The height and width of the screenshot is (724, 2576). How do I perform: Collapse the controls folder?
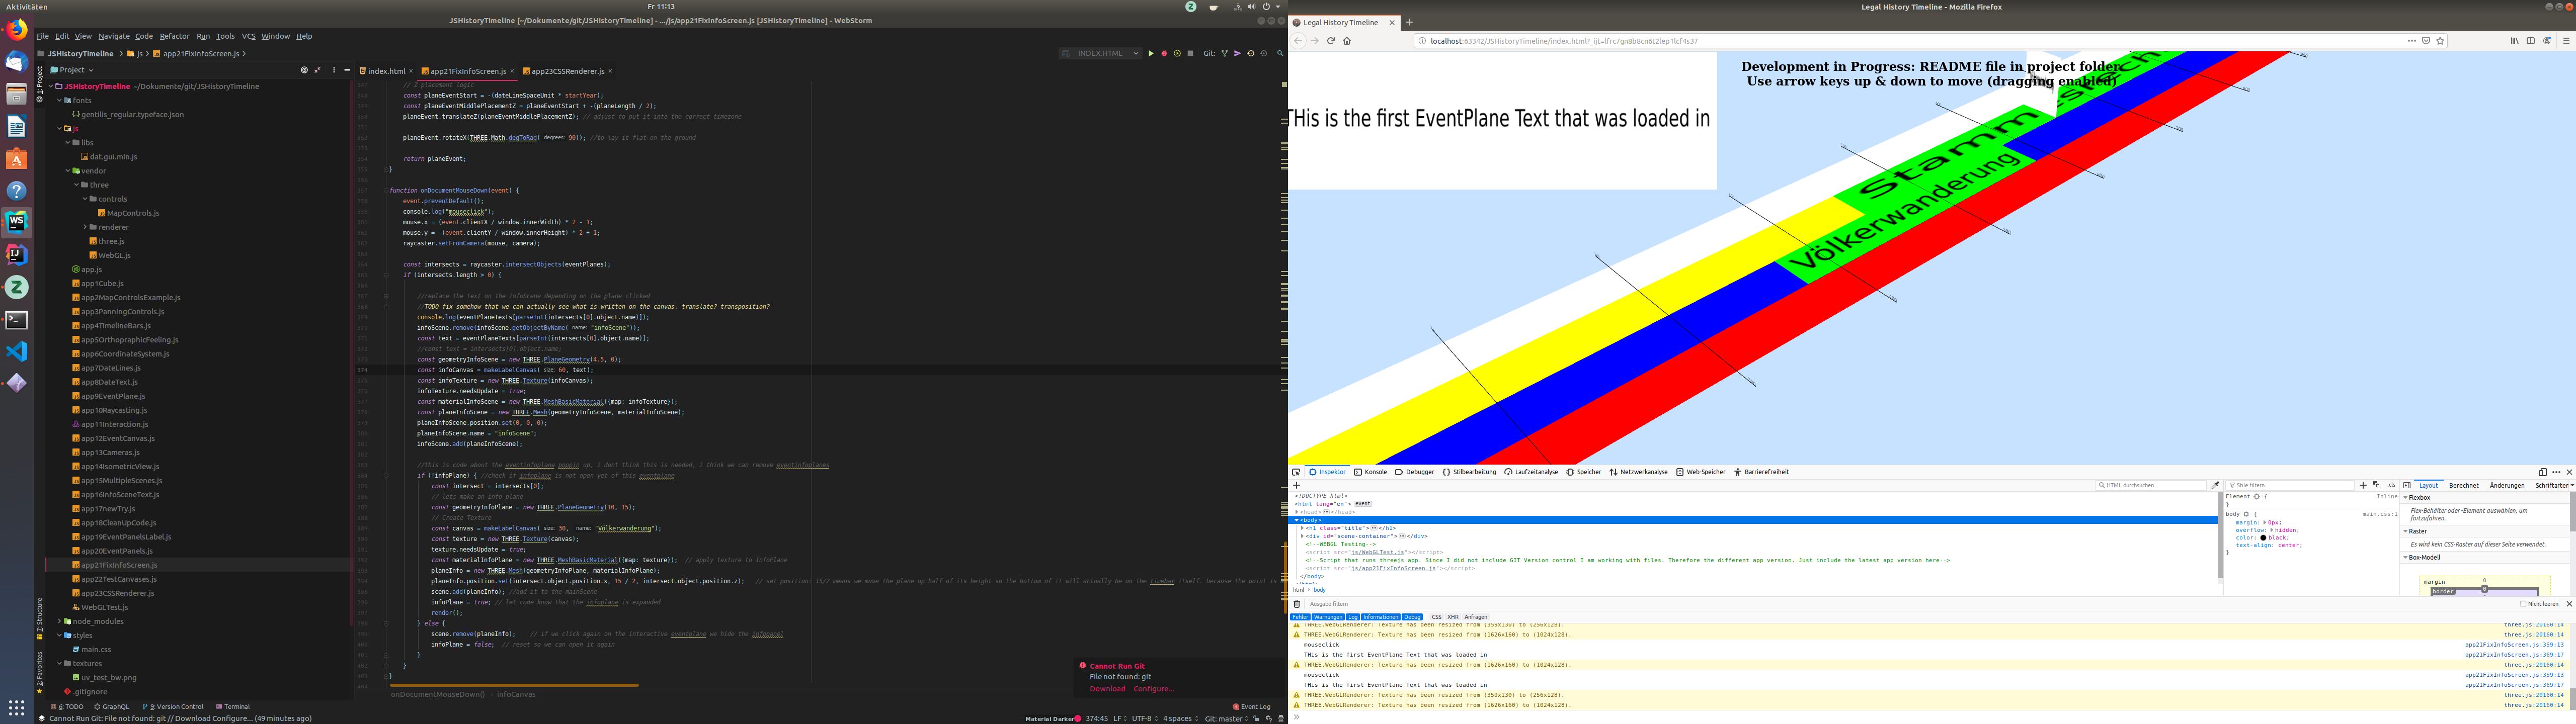point(84,199)
